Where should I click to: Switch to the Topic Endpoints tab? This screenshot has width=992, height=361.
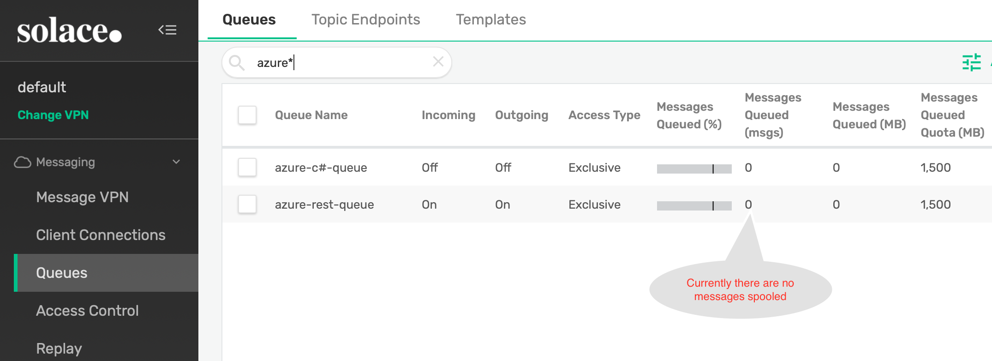365,19
